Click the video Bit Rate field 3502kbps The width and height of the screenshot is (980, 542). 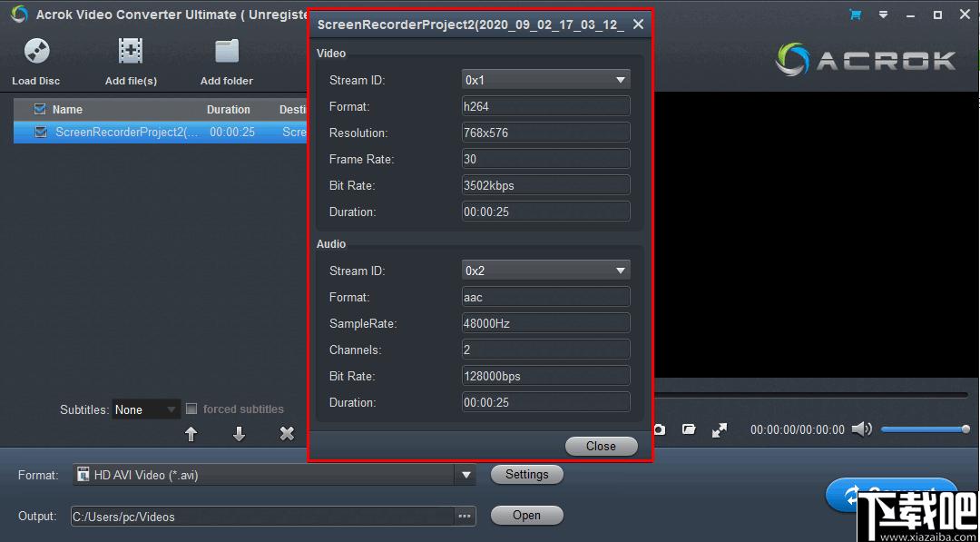tap(546, 185)
